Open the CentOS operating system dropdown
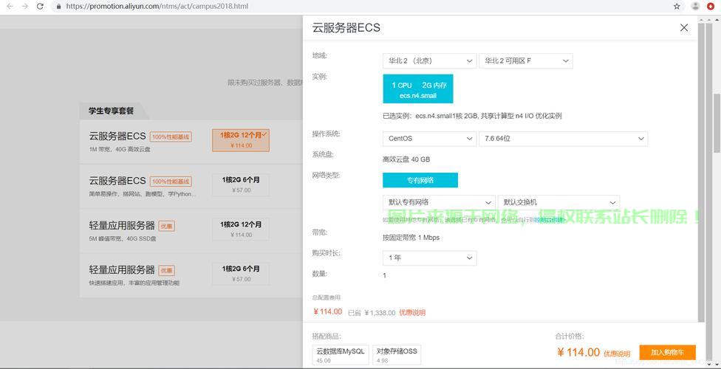 (x=429, y=138)
